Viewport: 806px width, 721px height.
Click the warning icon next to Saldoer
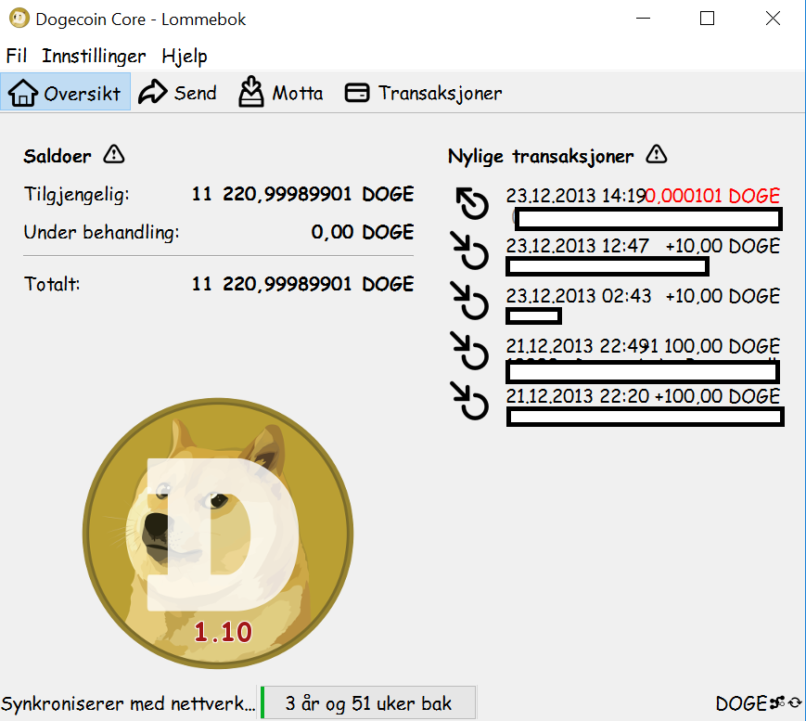click(x=113, y=154)
